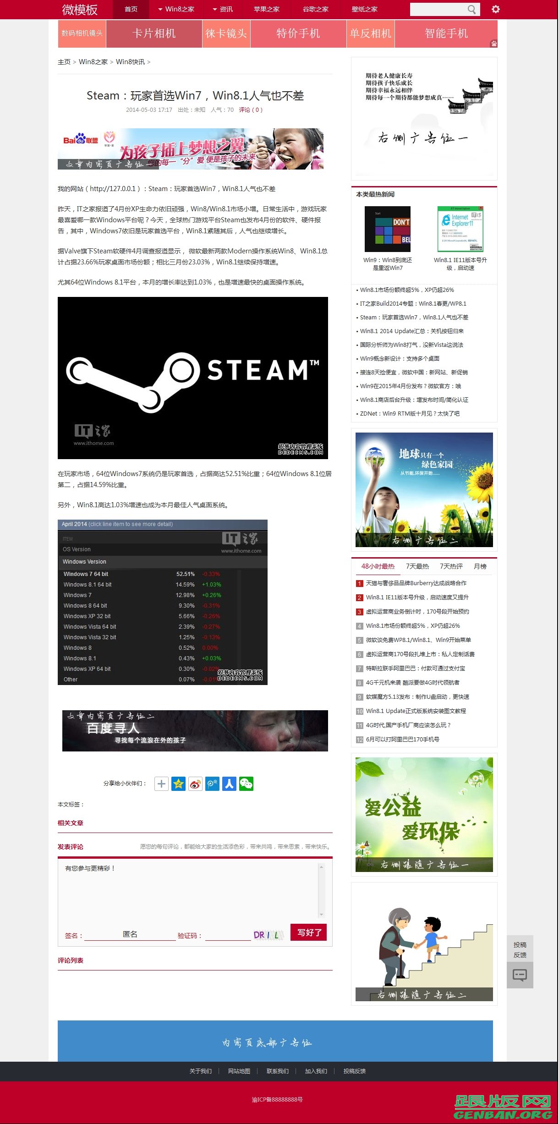This screenshot has height=1124, width=559.
Task: Open ranked item 6月可以打阿里巴巴170手机号
Action: click(402, 740)
